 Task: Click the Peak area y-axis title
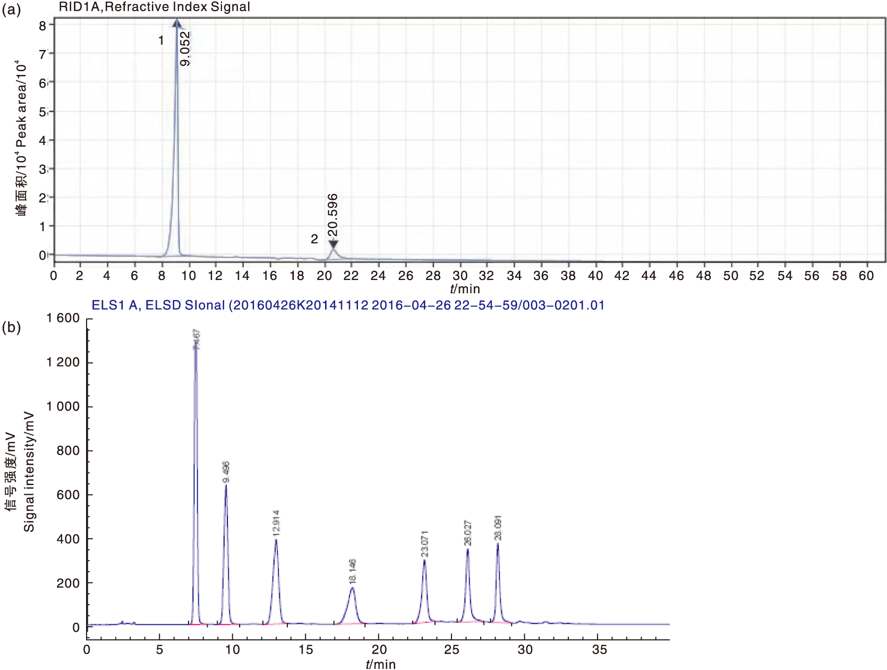coord(21,138)
